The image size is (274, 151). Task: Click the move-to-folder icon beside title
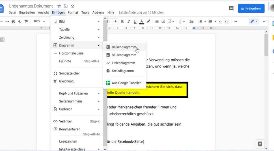pyautogui.click(x=66, y=6)
